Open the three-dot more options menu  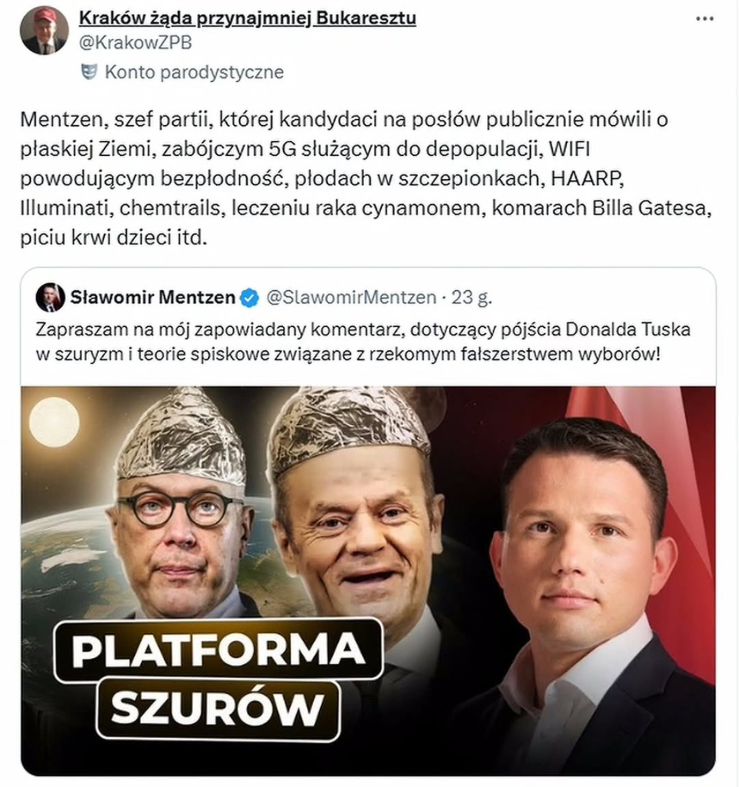click(705, 19)
